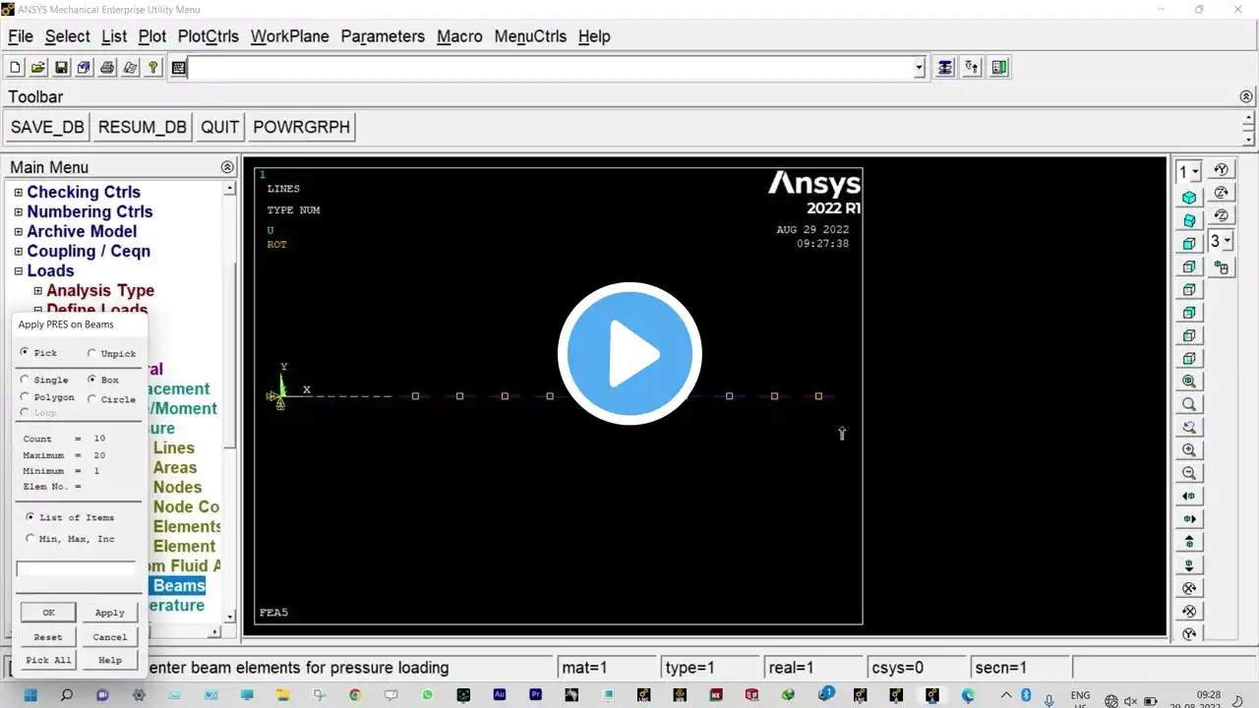Click the New Analysis blank-page toolbar icon
Image resolution: width=1259 pixels, height=708 pixels.
pyautogui.click(x=16, y=68)
